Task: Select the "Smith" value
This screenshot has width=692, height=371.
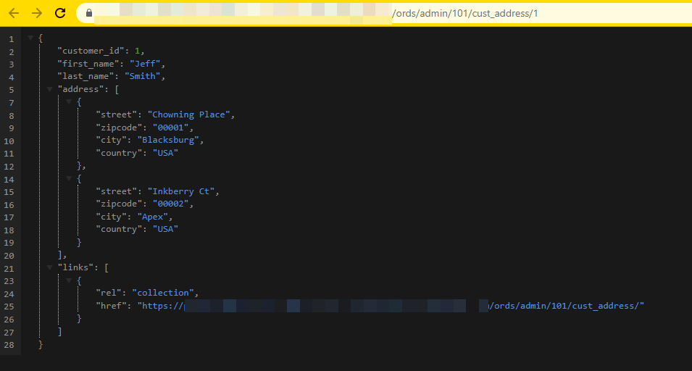Action: pos(142,76)
